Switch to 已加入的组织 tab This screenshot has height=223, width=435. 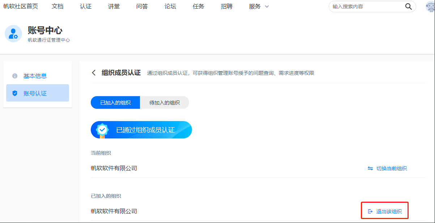115,103
